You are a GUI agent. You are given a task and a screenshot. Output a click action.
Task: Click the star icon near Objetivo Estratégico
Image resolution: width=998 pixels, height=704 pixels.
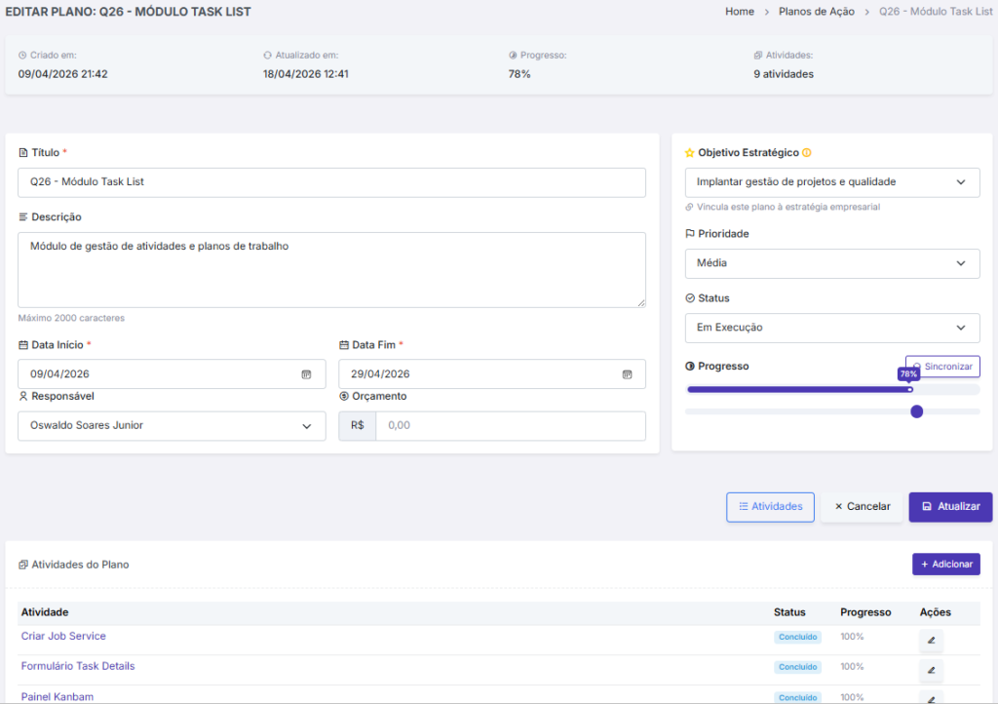tap(690, 153)
